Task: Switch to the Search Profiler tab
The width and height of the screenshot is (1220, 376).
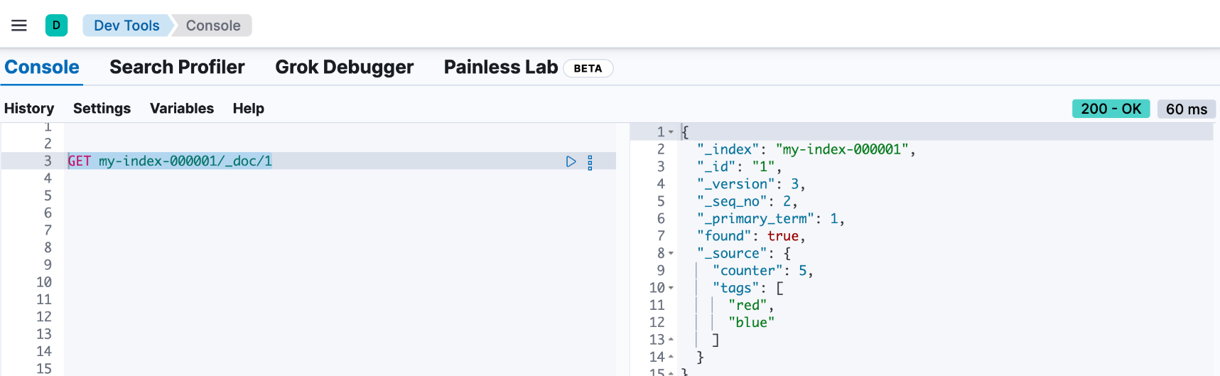Action: pyautogui.click(x=177, y=67)
